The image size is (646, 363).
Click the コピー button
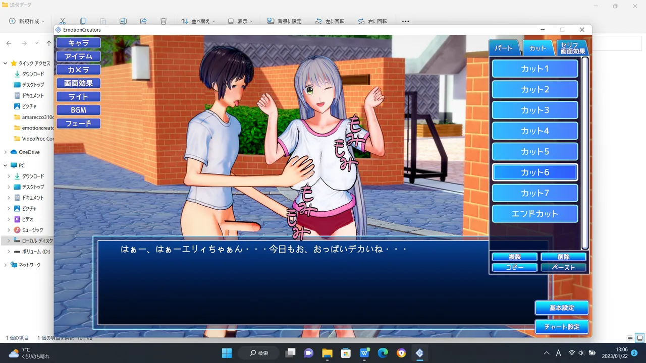[515, 267]
